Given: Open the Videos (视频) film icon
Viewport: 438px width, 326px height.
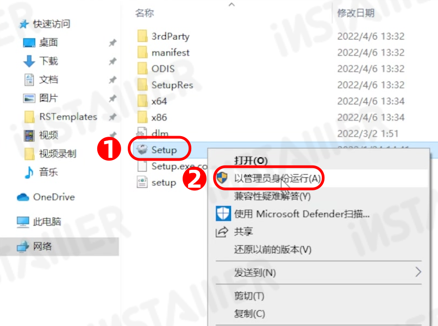Looking at the screenshot, I should (29, 135).
